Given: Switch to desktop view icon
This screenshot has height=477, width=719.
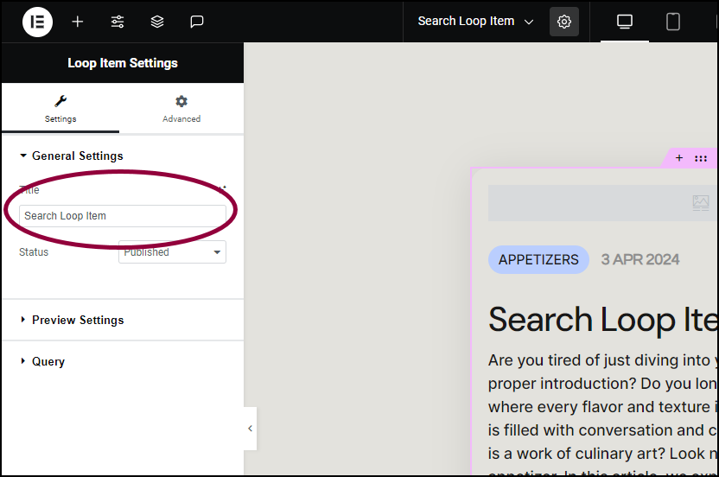Looking at the screenshot, I should click(625, 22).
